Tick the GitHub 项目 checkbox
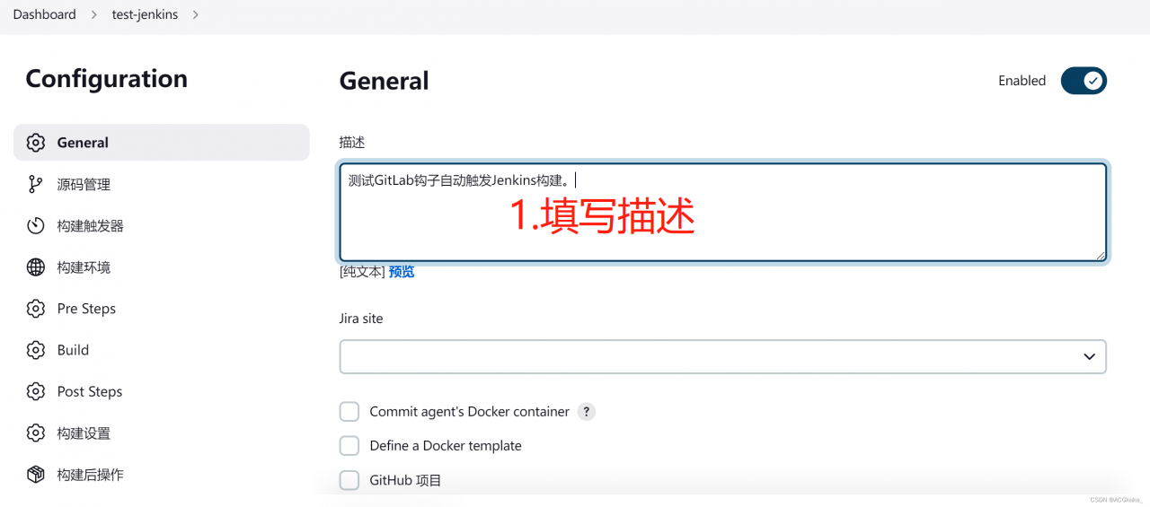 [x=349, y=480]
